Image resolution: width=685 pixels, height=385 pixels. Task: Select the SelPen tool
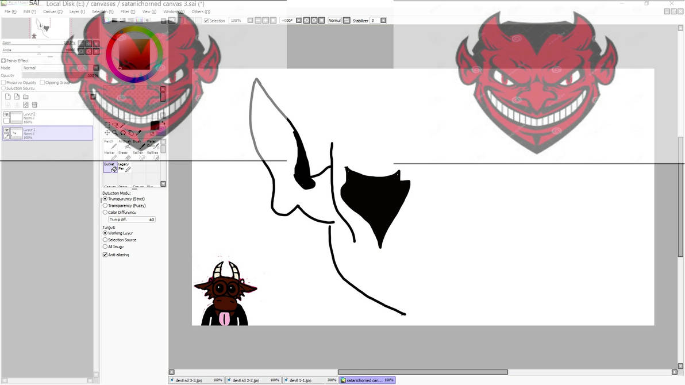click(x=138, y=156)
